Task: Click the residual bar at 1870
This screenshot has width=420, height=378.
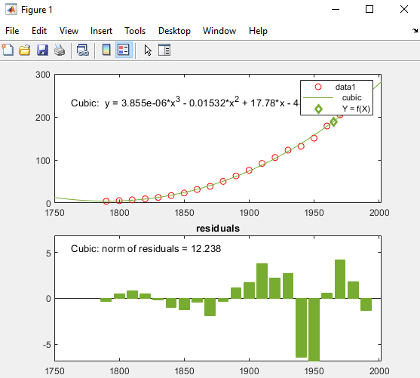Action: (x=210, y=307)
